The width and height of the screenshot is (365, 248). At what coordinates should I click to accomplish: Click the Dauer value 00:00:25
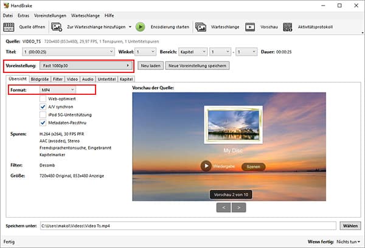pos(283,52)
